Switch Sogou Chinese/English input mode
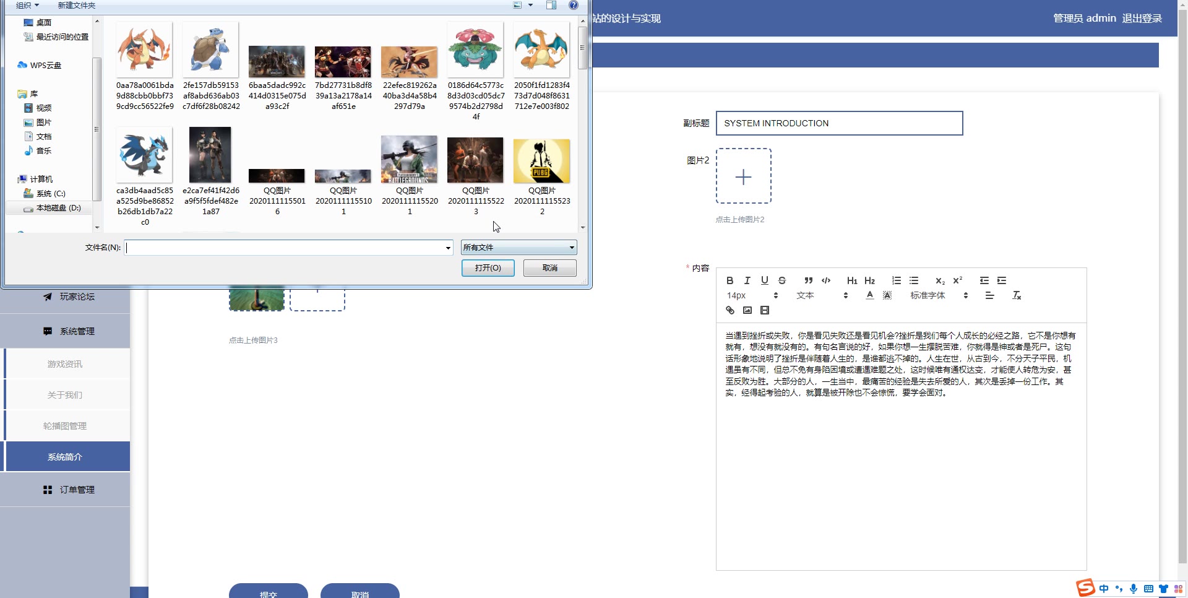The width and height of the screenshot is (1188, 598). point(1104,589)
